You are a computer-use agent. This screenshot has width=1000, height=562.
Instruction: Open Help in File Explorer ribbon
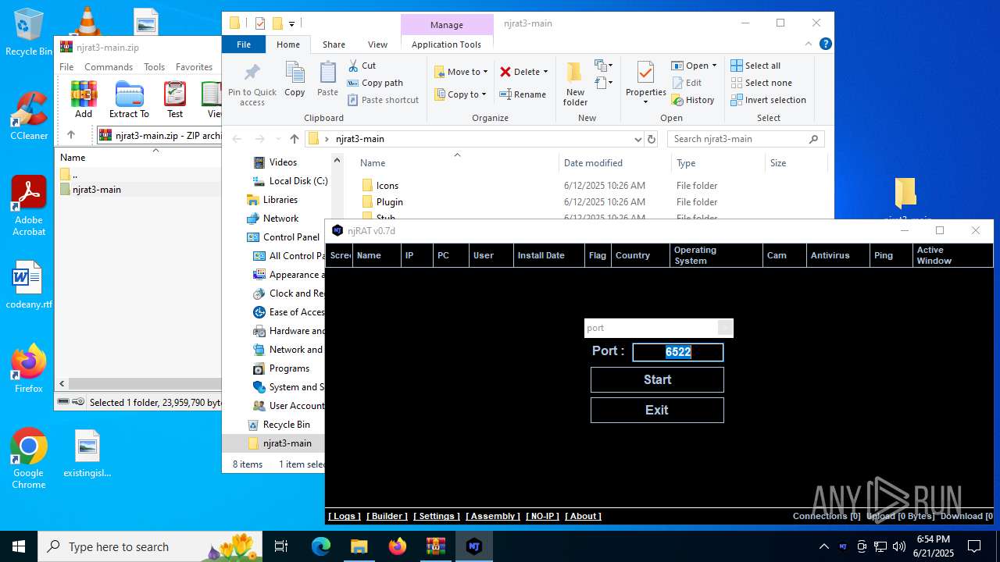(825, 44)
